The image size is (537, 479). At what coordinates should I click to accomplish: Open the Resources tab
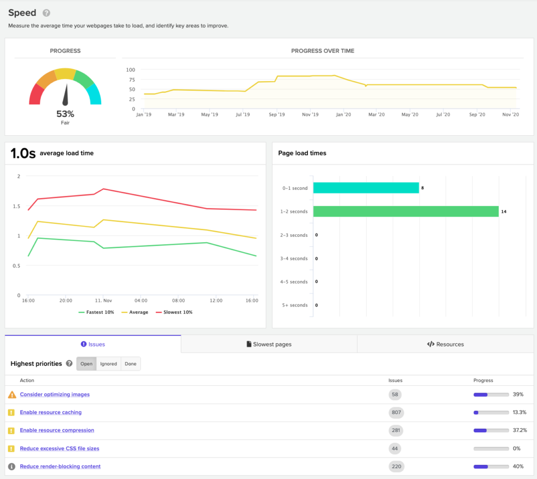[x=445, y=344]
